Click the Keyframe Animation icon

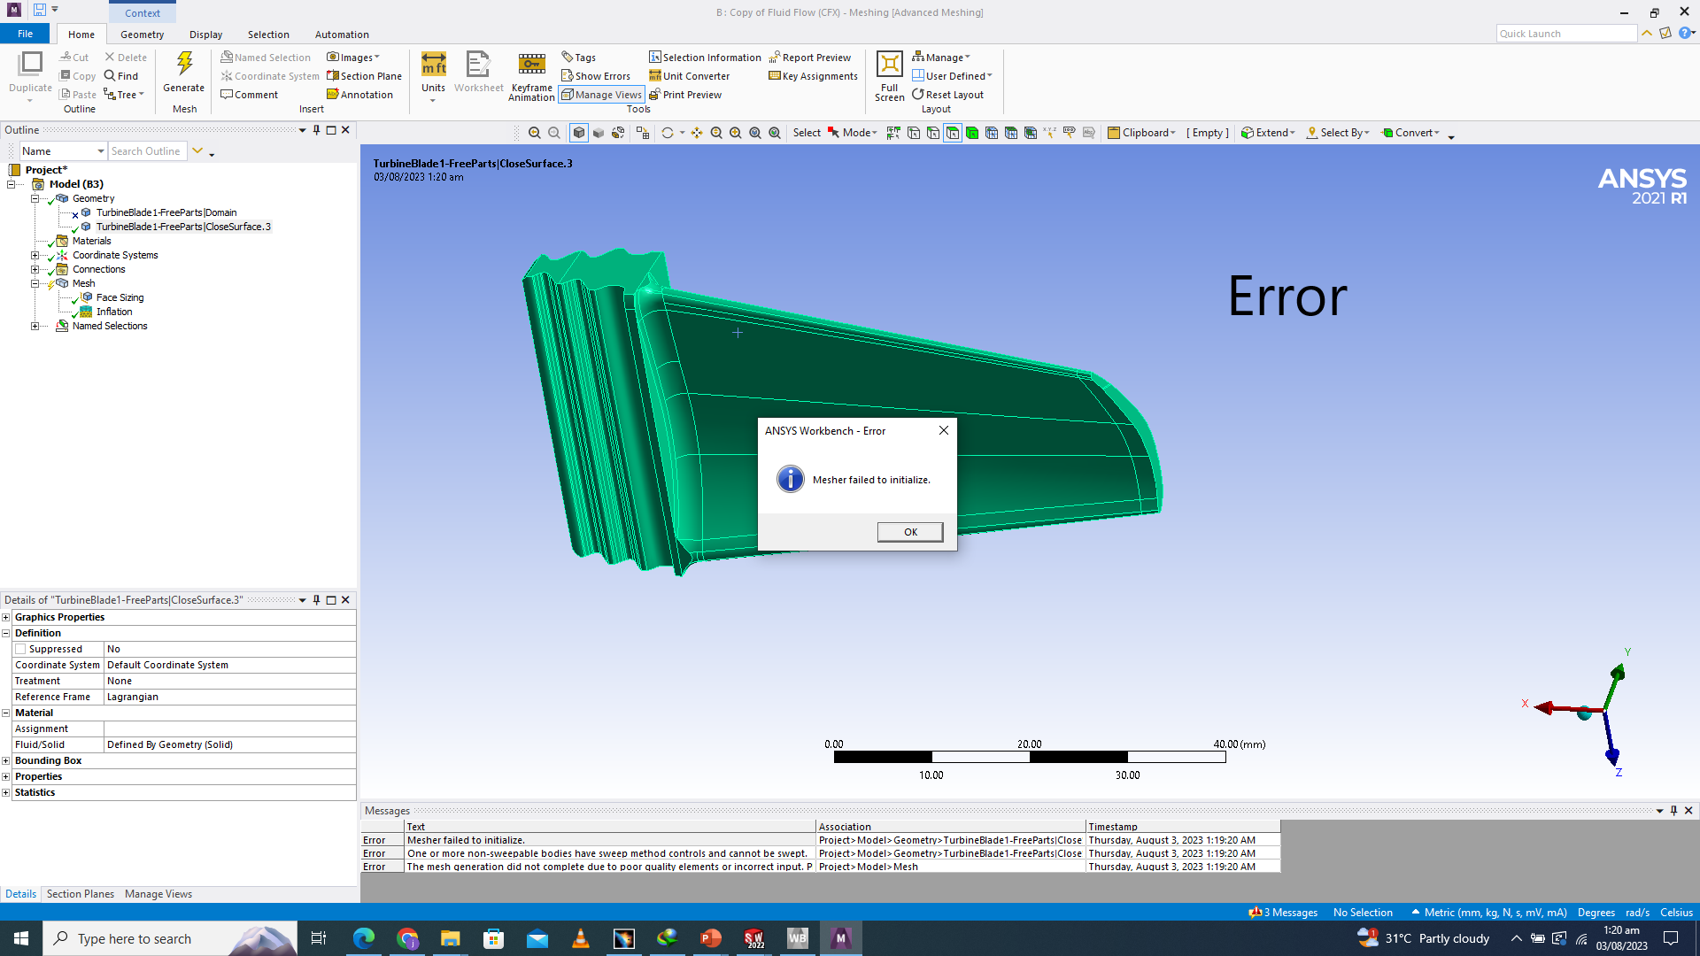531,65
